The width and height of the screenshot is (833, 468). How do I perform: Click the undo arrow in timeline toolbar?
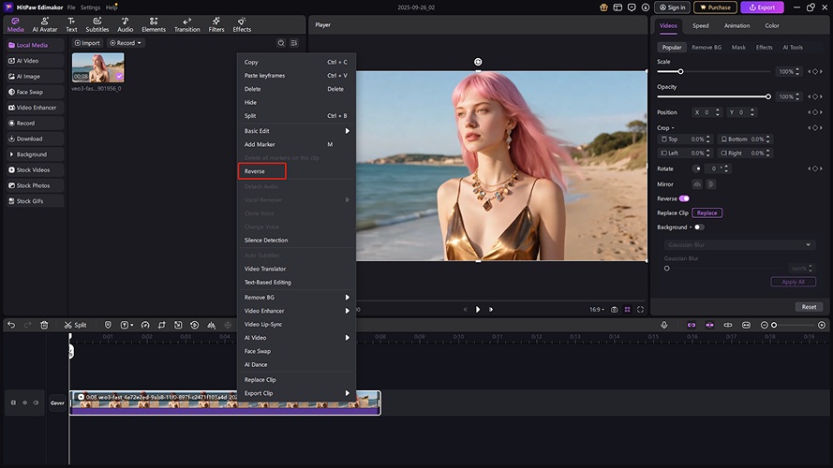[x=11, y=325]
